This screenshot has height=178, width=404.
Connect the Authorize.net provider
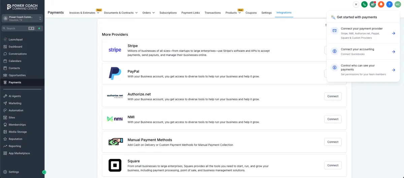tap(333, 96)
